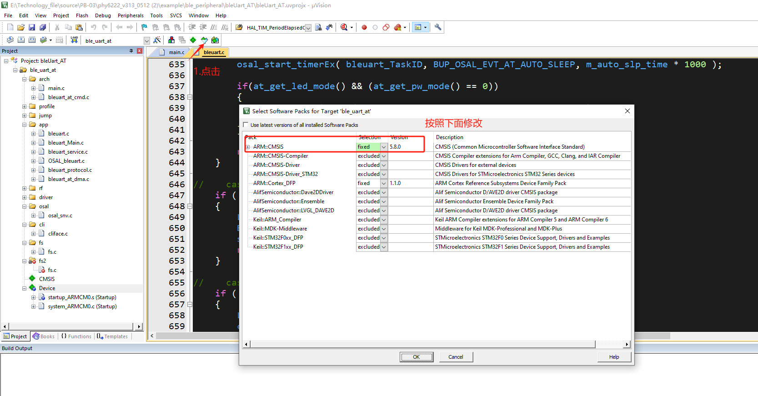Expand the profile folder in project tree

pos(25,106)
